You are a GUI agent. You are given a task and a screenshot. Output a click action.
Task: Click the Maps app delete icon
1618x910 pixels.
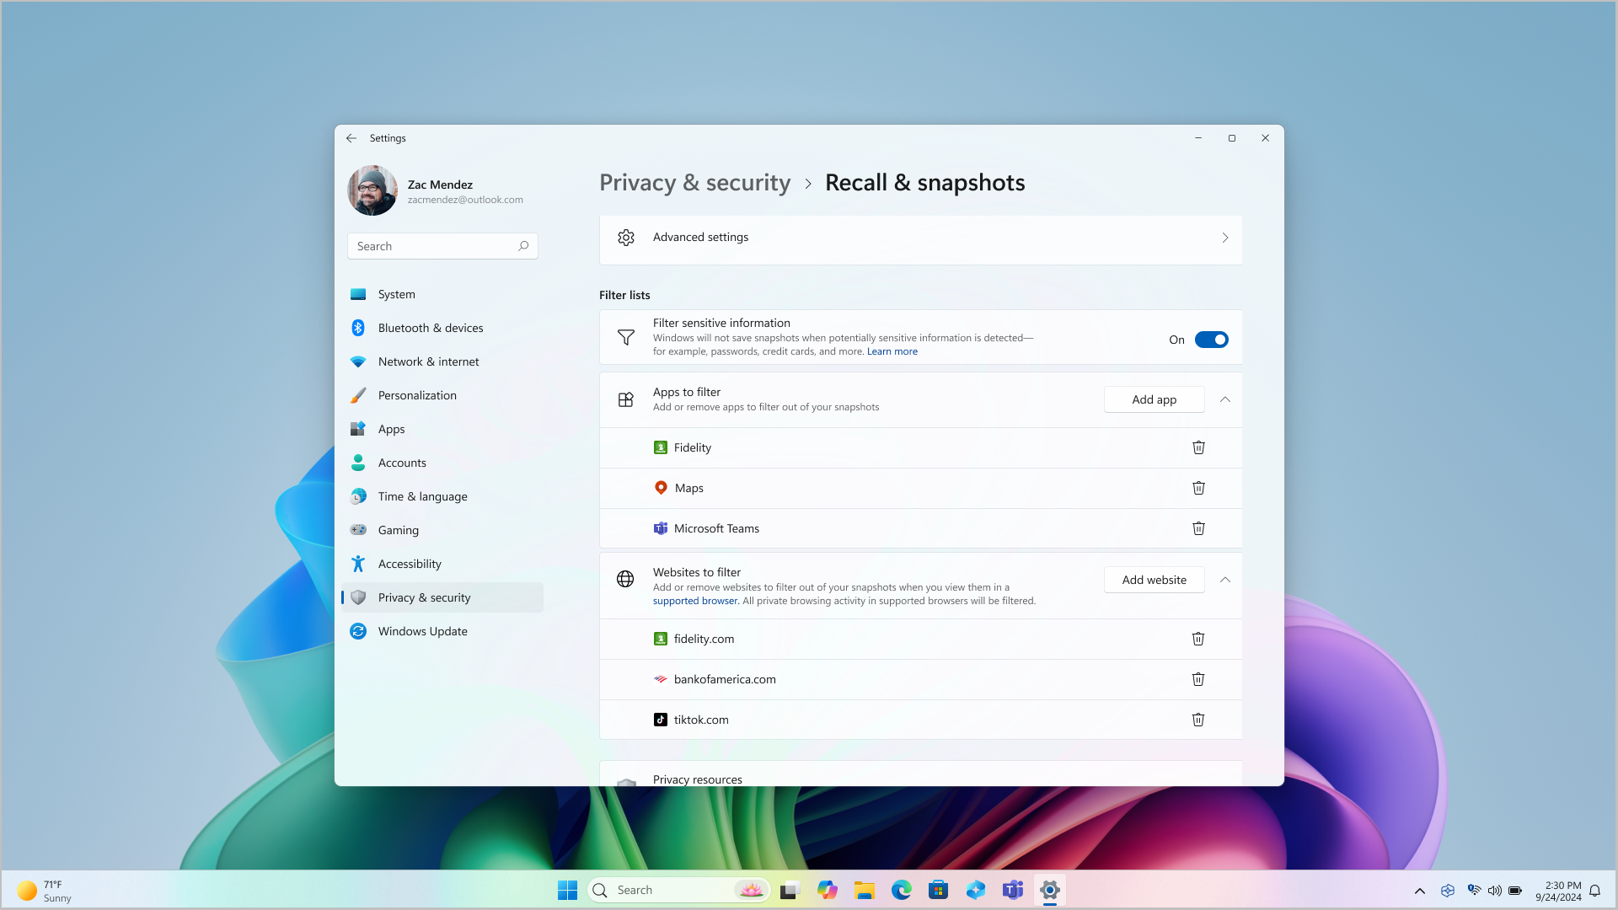(x=1198, y=488)
